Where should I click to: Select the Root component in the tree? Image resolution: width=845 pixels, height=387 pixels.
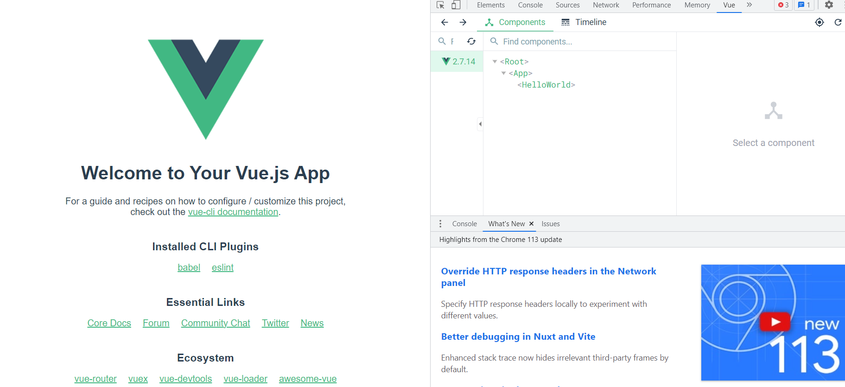click(514, 62)
